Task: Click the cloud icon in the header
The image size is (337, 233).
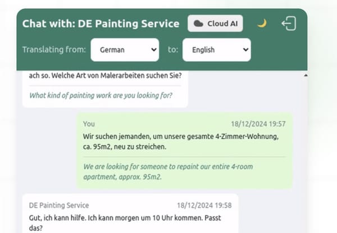Action: 198,24
